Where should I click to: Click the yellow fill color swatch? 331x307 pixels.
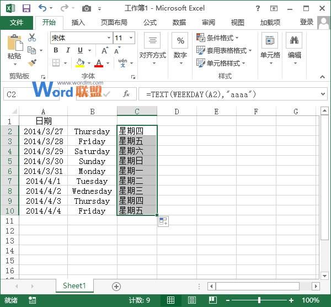[x=81, y=63]
